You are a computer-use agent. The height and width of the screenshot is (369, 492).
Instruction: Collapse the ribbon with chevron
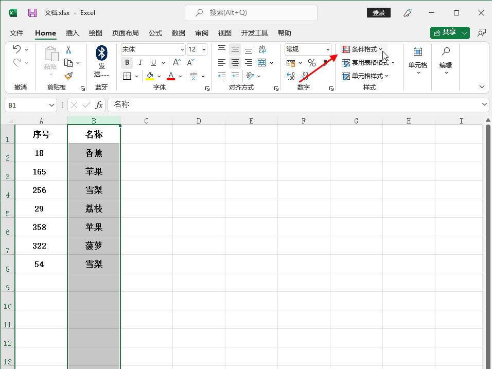482,86
